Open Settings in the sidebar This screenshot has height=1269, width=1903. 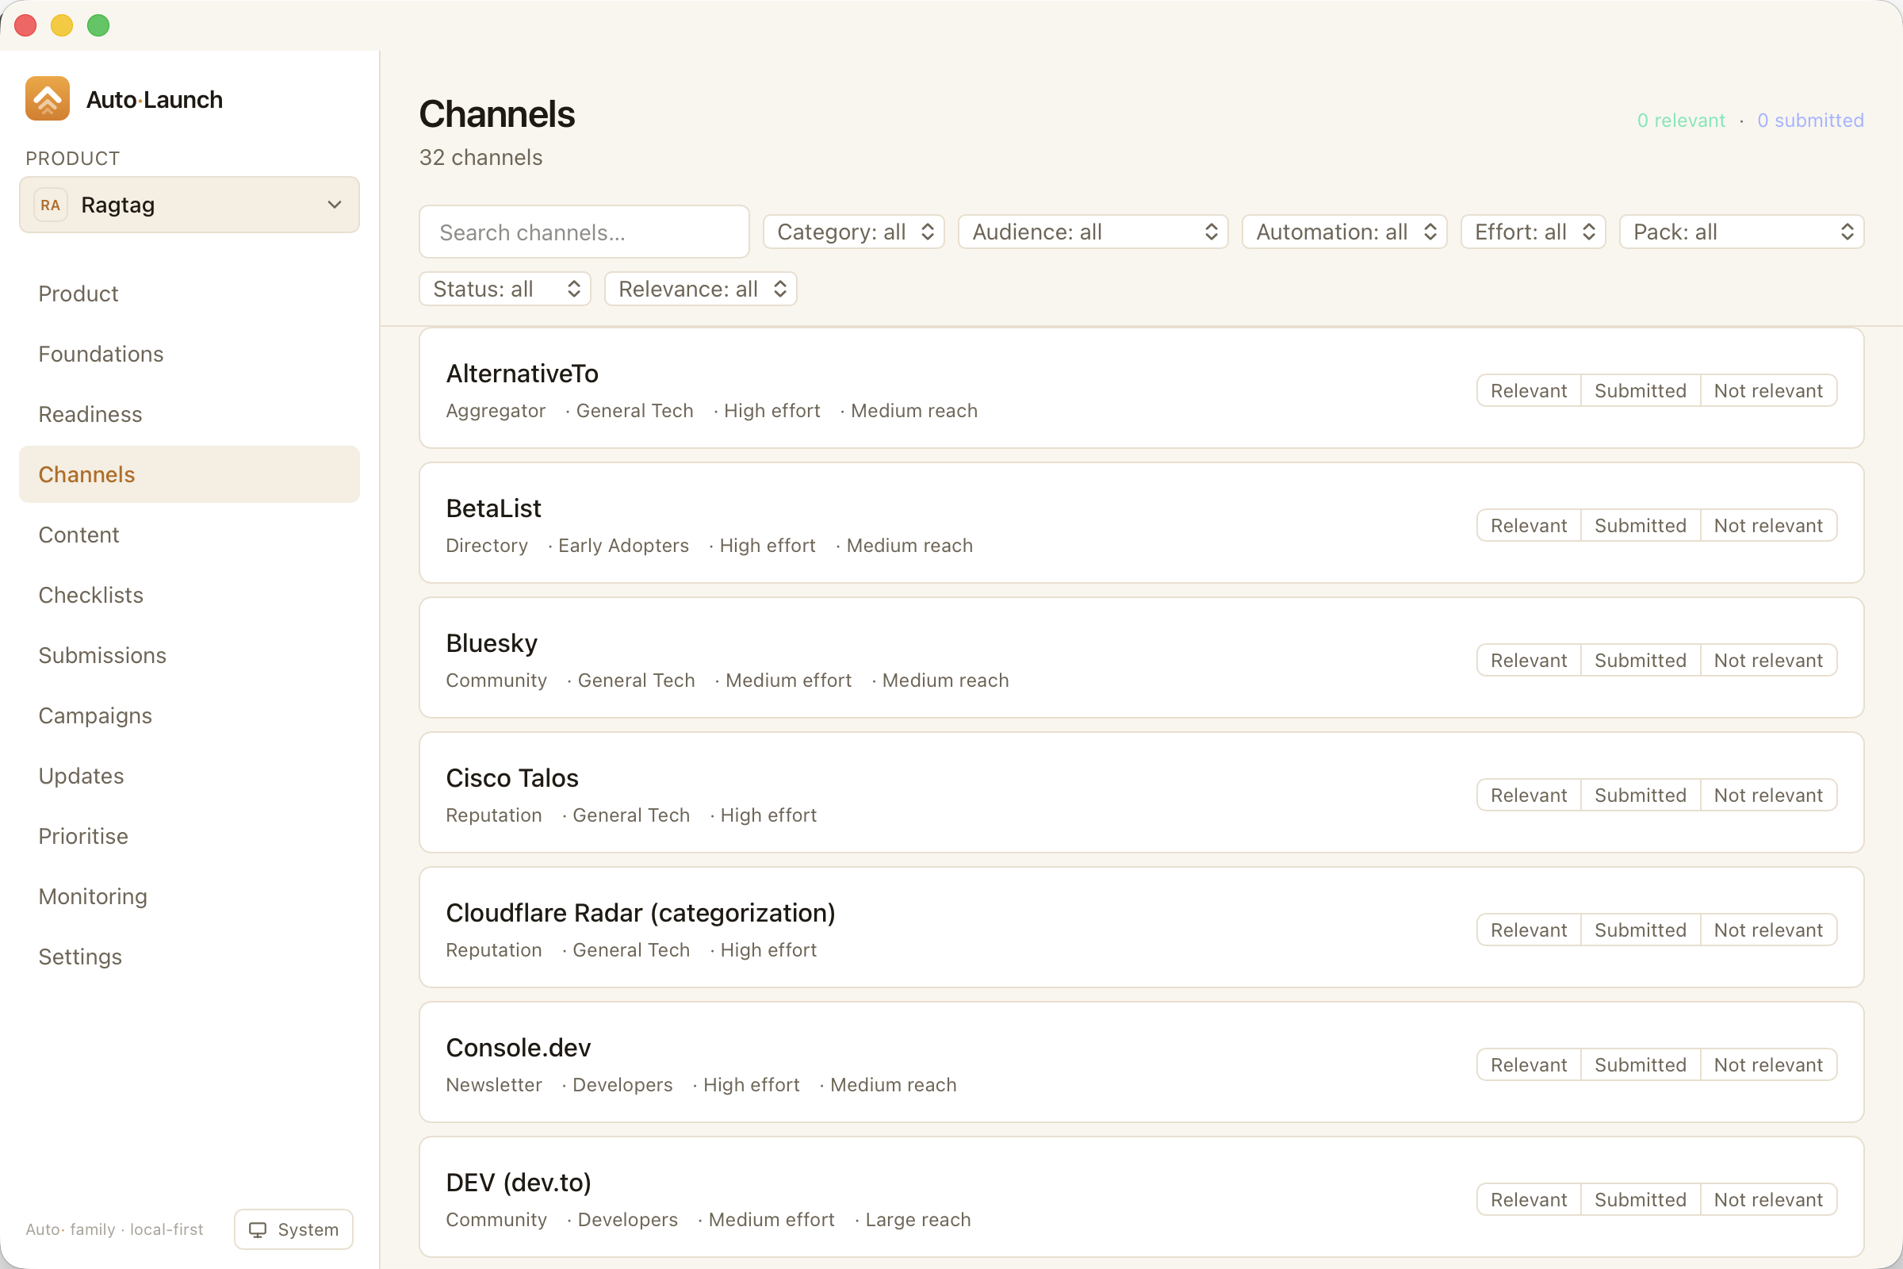point(190,957)
